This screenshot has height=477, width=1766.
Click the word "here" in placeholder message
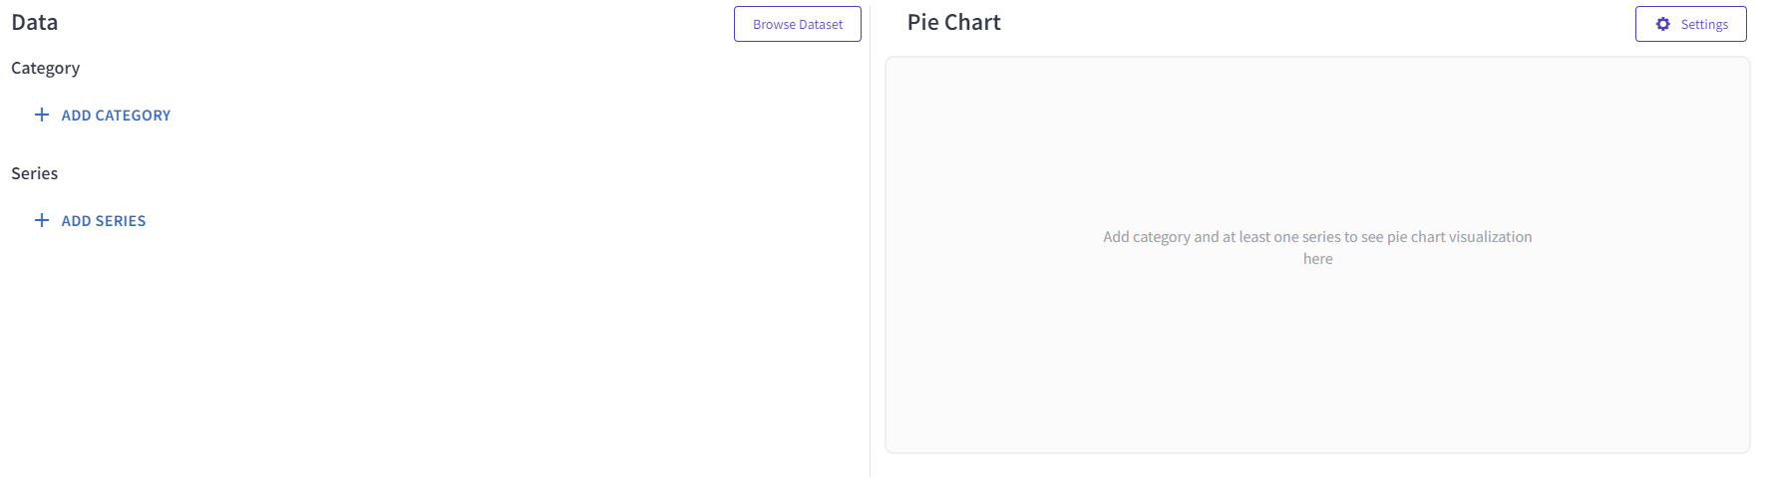click(1317, 259)
